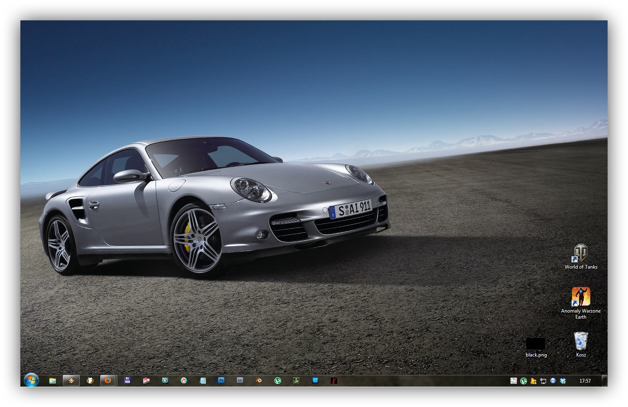Switch to the Firefox taskbar window
This screenshot has width=628, height=407.
(x=108, y=381)
